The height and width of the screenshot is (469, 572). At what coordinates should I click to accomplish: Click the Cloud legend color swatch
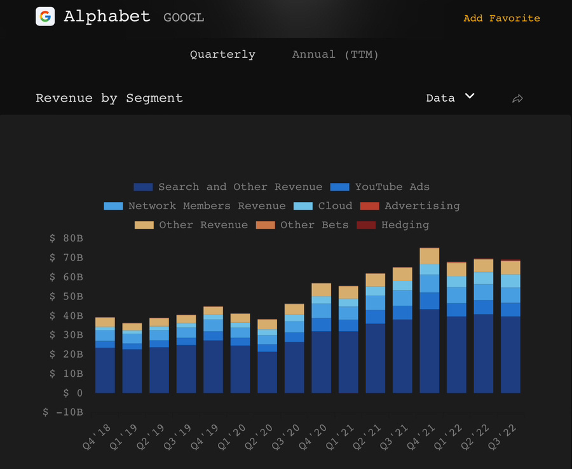(x=303, y=206)
